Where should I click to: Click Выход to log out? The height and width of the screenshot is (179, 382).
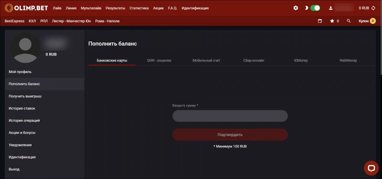point(44,169)
